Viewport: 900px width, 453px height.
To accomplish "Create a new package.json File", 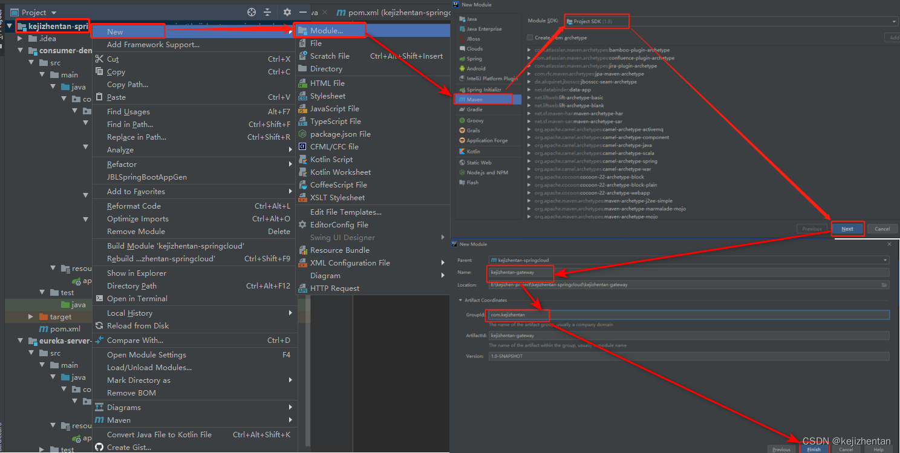I will (341, 134).
